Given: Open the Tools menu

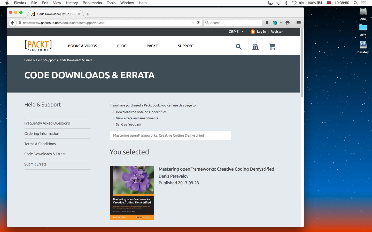Looking at the screenshot, I should click(111, 3).
